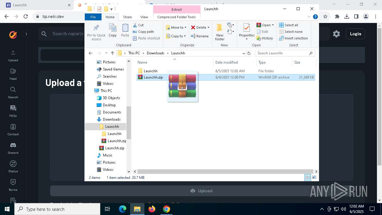Expand Delete dropdown arrow
Viewport: 382px width, 215px height.
[x=208, y=27]
